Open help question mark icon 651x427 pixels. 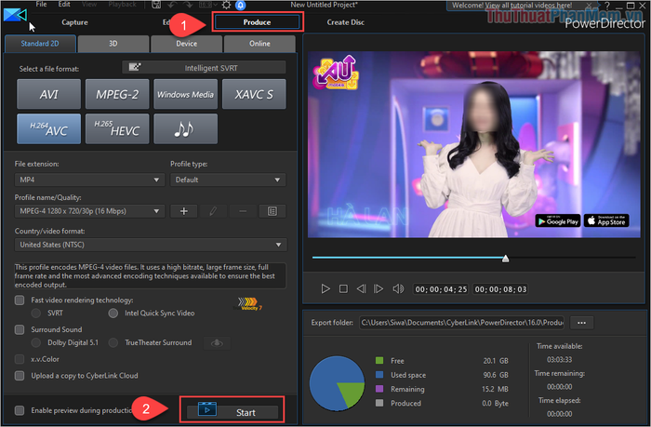point(607,6)
